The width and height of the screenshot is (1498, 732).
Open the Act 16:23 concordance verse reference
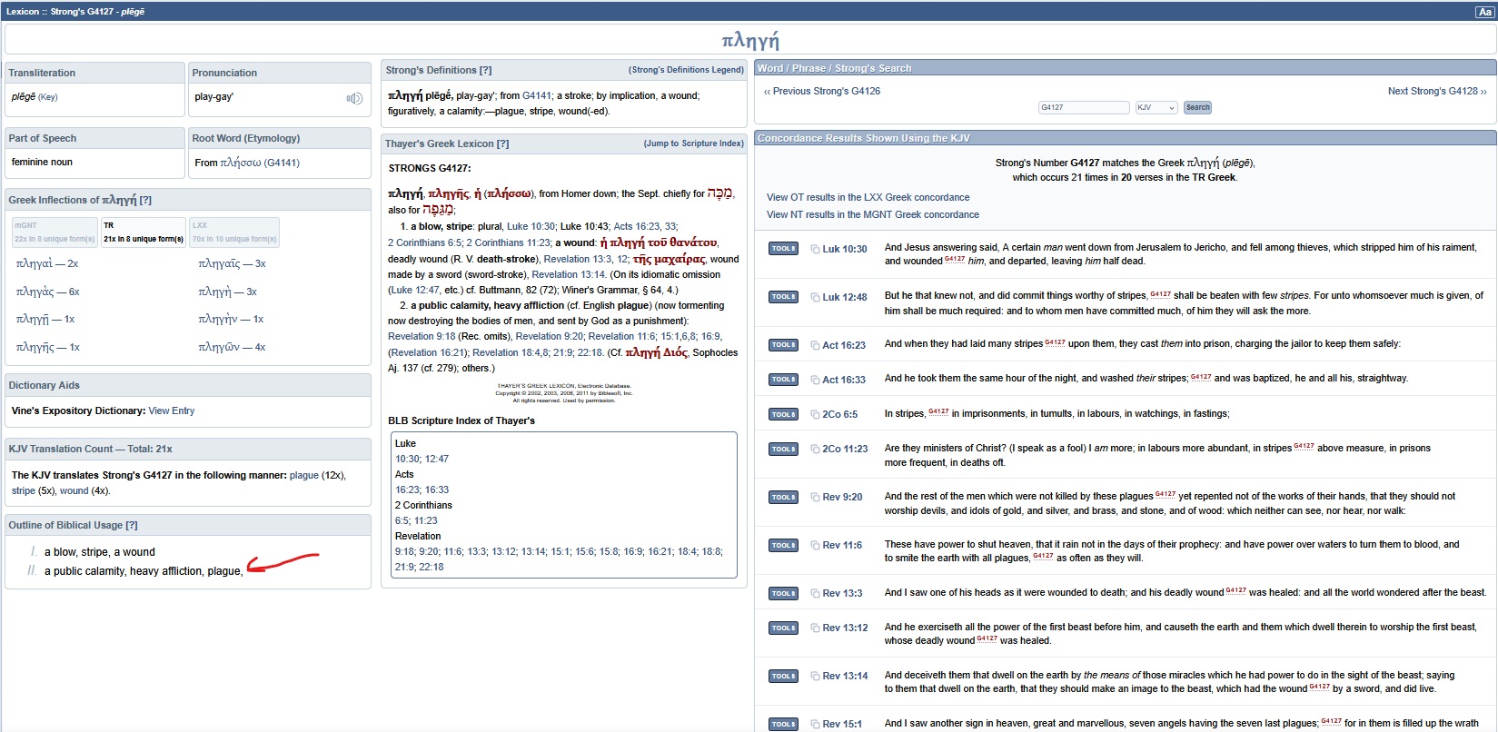[x=844, y=345]
